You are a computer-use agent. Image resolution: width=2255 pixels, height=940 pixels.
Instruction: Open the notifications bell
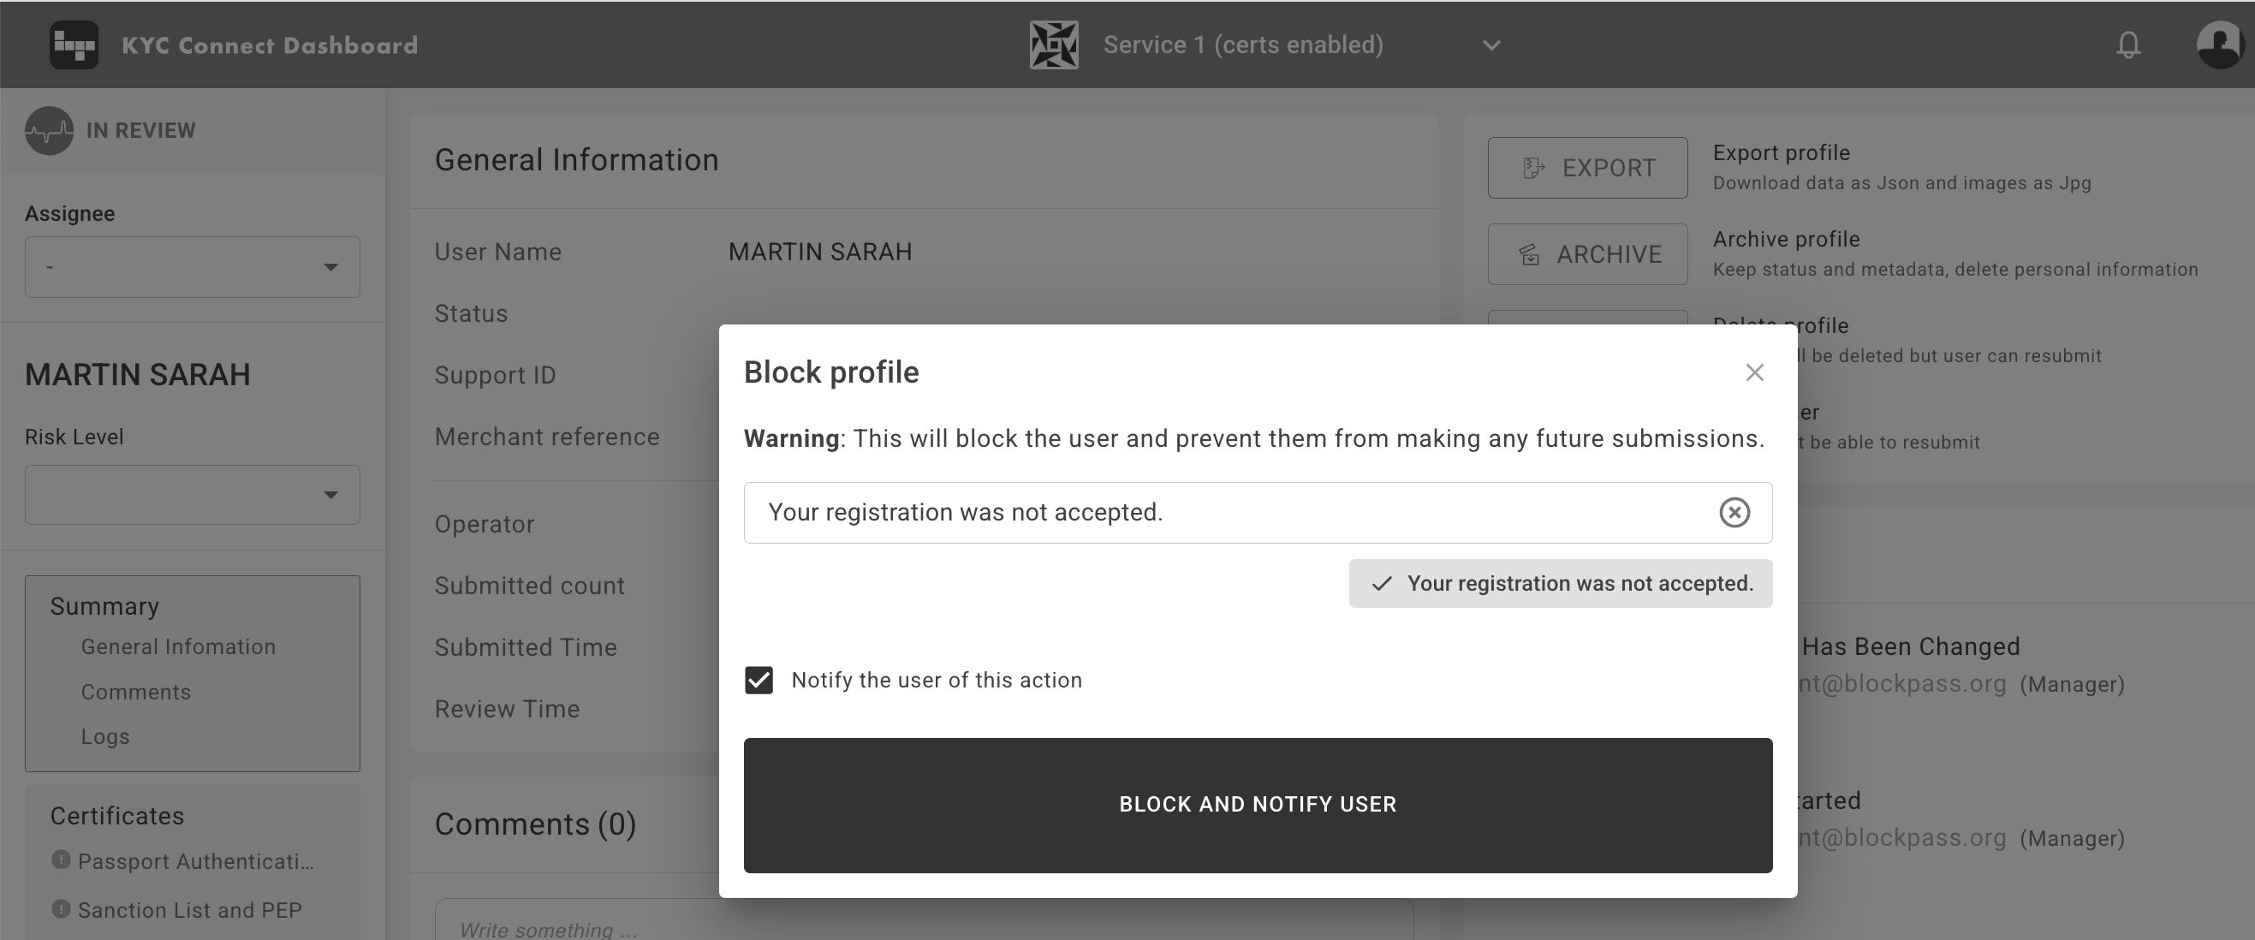click(x=2128, y=45)
